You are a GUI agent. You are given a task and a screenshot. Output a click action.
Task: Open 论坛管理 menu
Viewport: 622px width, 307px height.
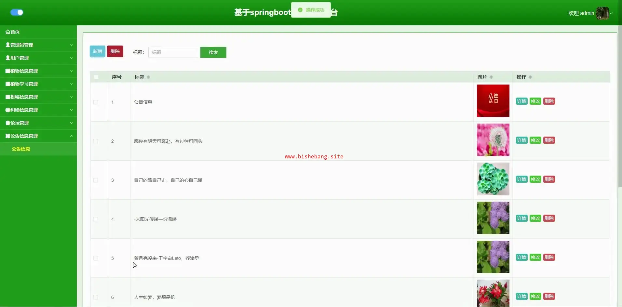[x=38, y=123]
